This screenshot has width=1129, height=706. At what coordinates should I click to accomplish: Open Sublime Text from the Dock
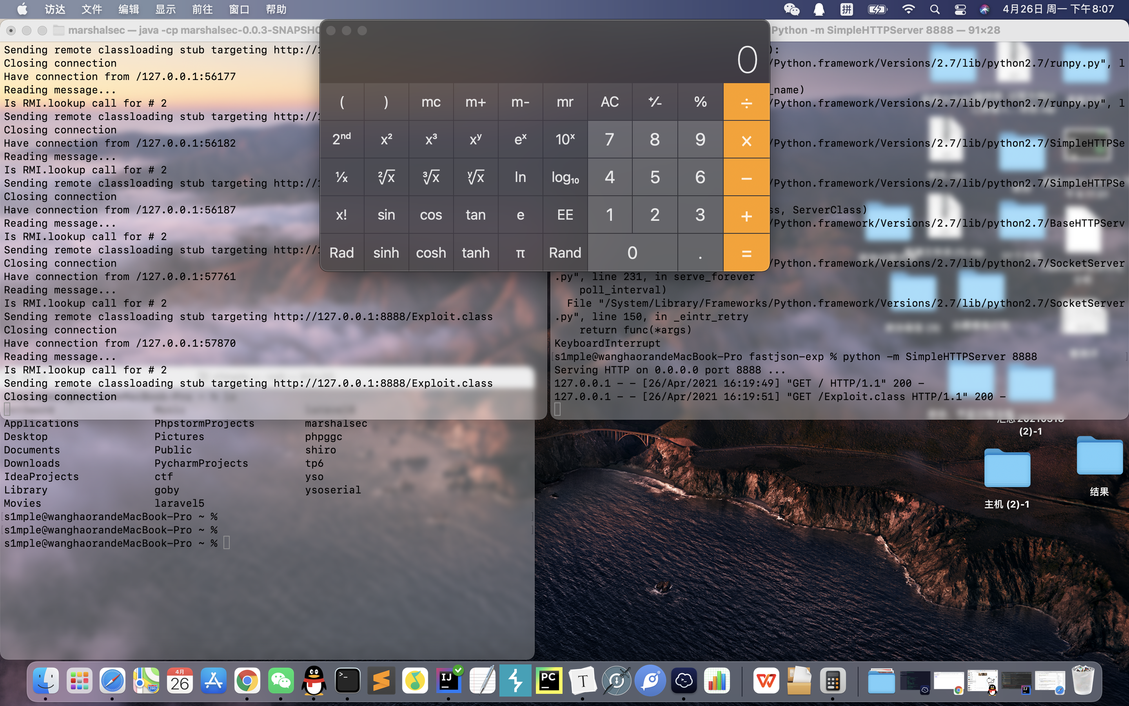pyautogui.click(x=381, y=681)
